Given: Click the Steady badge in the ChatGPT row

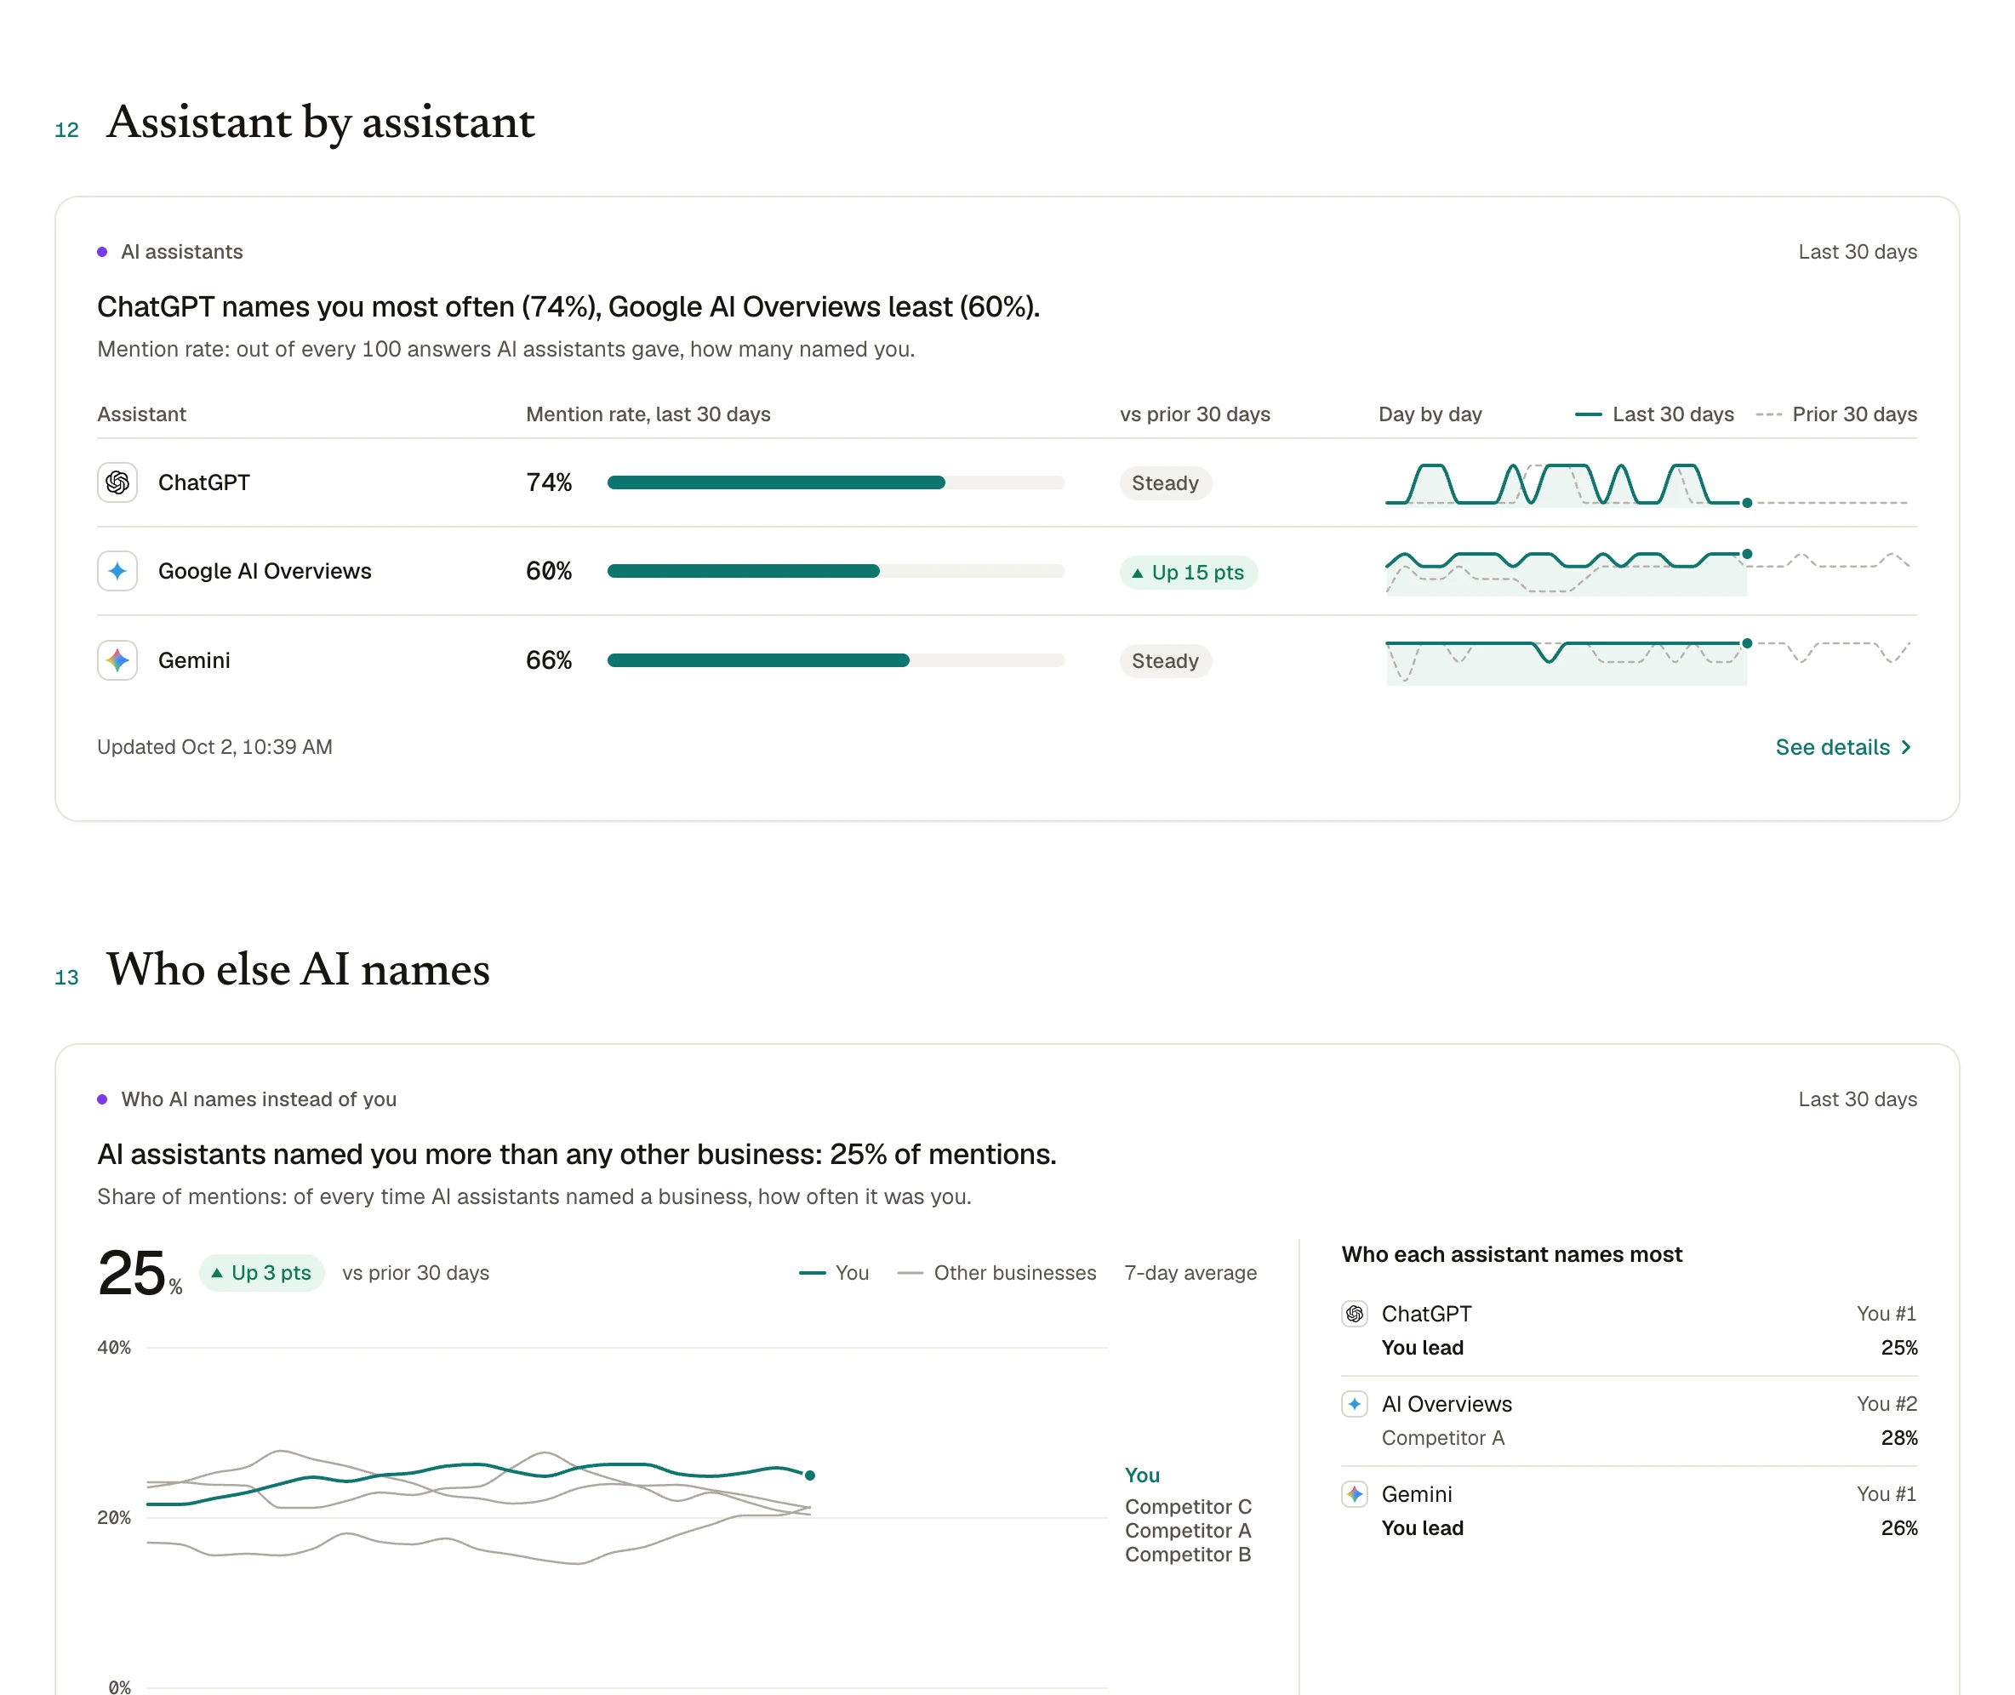Looking at the screenshot, I should coord(1166,482).
